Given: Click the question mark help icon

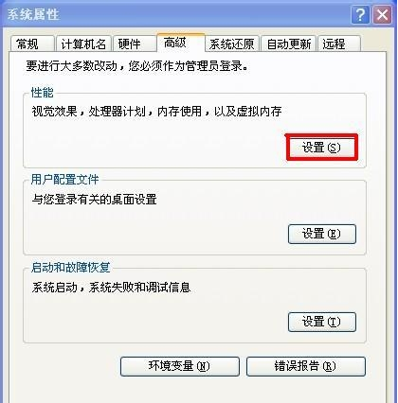Looking at the screenshot, I should pos(360,14).
